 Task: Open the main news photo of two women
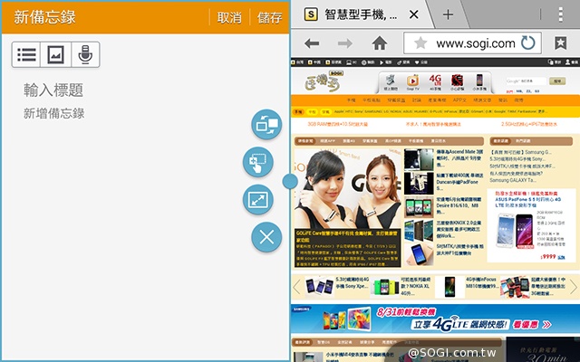tap(348, 187)
